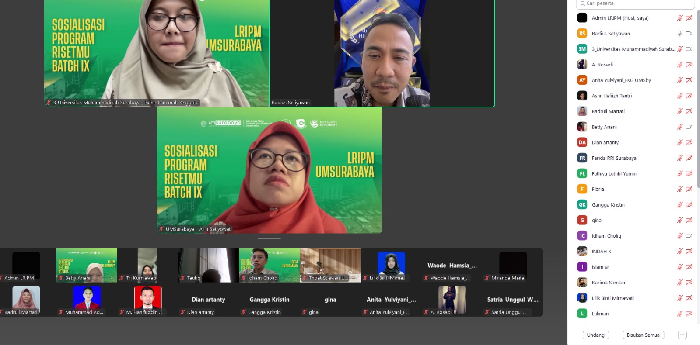Select Miranda Meifa thumbnail
Image resolution: width=700 pixels, height=345 pixels.
point(513,265)
